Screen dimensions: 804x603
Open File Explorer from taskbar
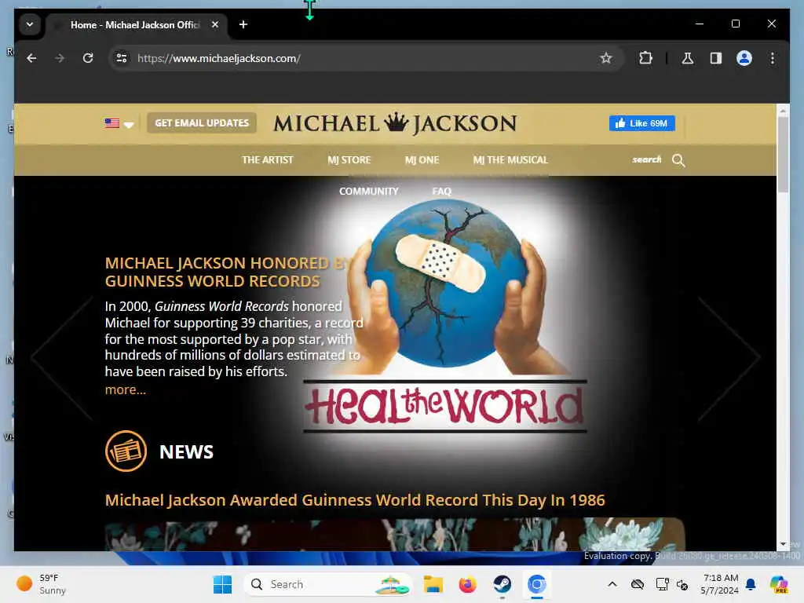click(x=433, y=584)
